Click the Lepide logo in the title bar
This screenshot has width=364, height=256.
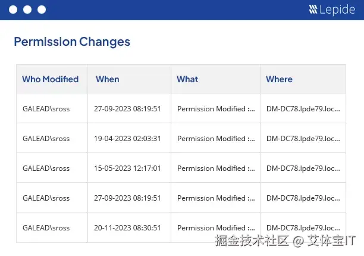click(332, 10)
